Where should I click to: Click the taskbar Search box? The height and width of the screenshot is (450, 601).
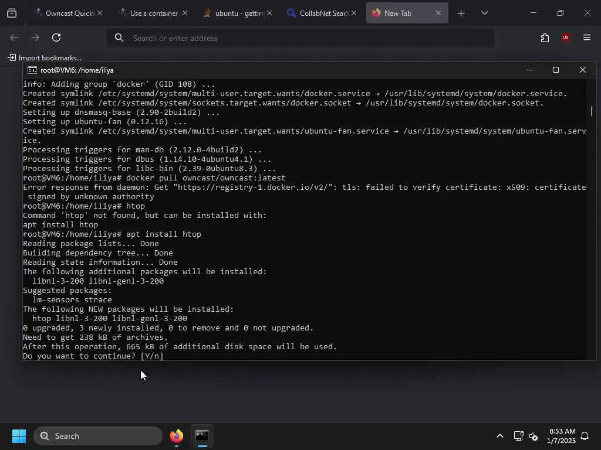pos(98,436)
